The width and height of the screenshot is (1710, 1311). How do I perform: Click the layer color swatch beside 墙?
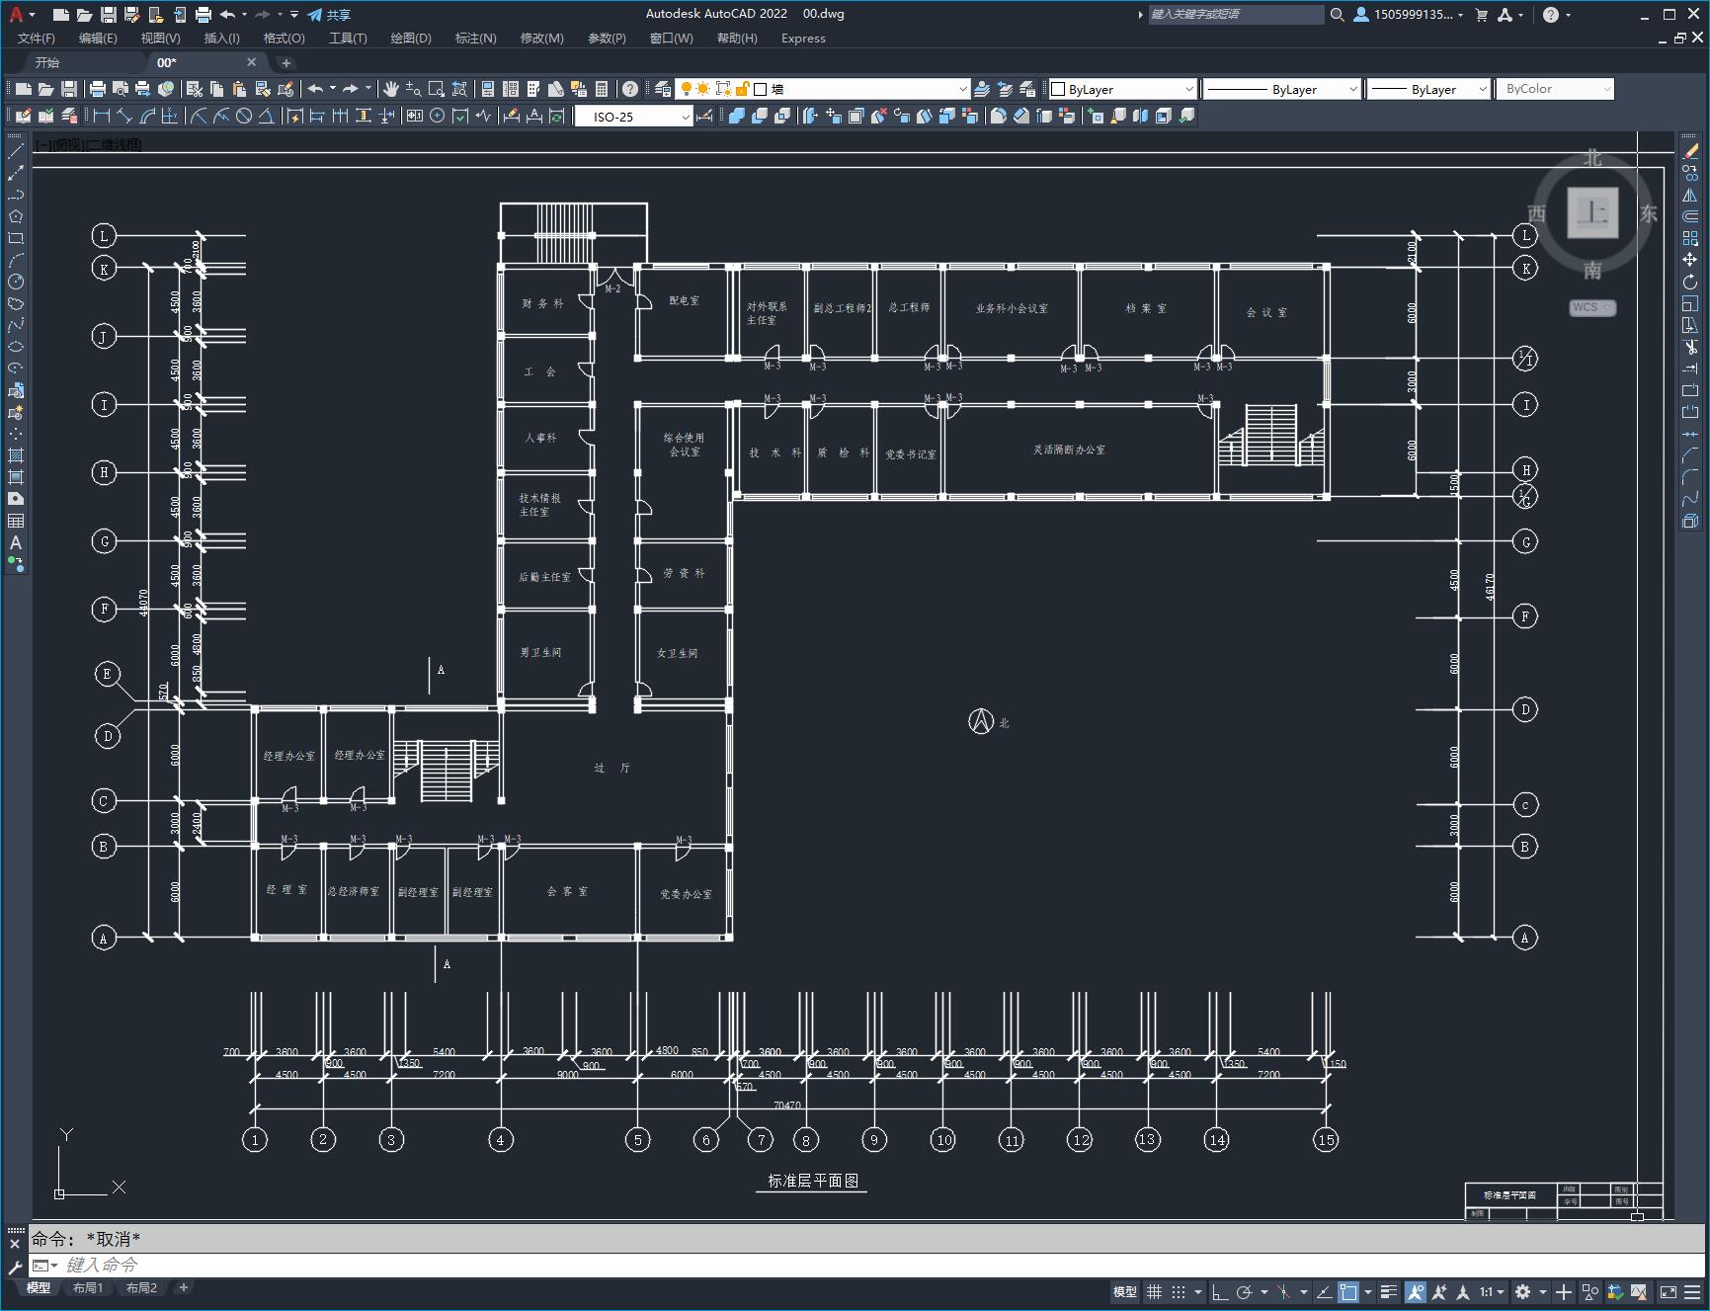[x=761, y=89]
